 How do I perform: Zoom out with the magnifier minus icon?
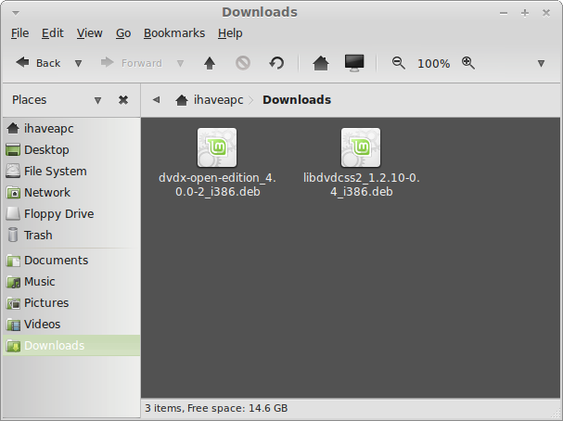coord(399,63)
